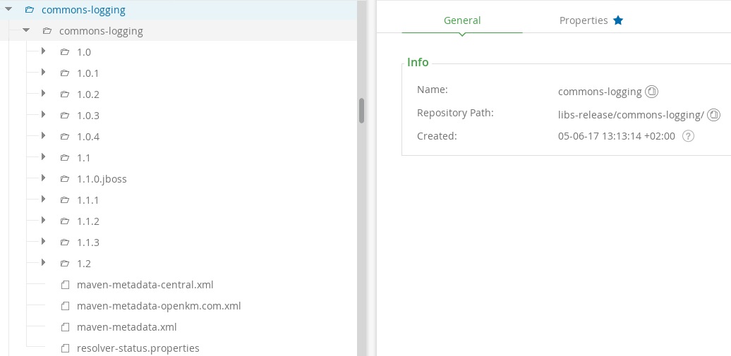Expand the 1.1.3 folder arrow
This screenshot has width=731, height=356.
43,242
